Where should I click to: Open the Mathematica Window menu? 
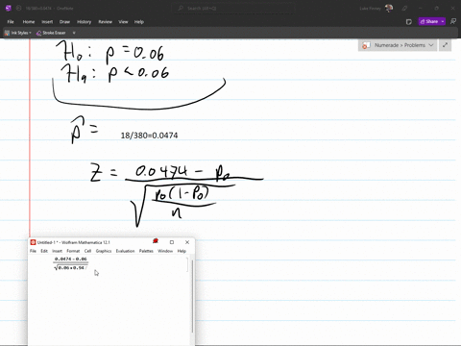point(165,251)
